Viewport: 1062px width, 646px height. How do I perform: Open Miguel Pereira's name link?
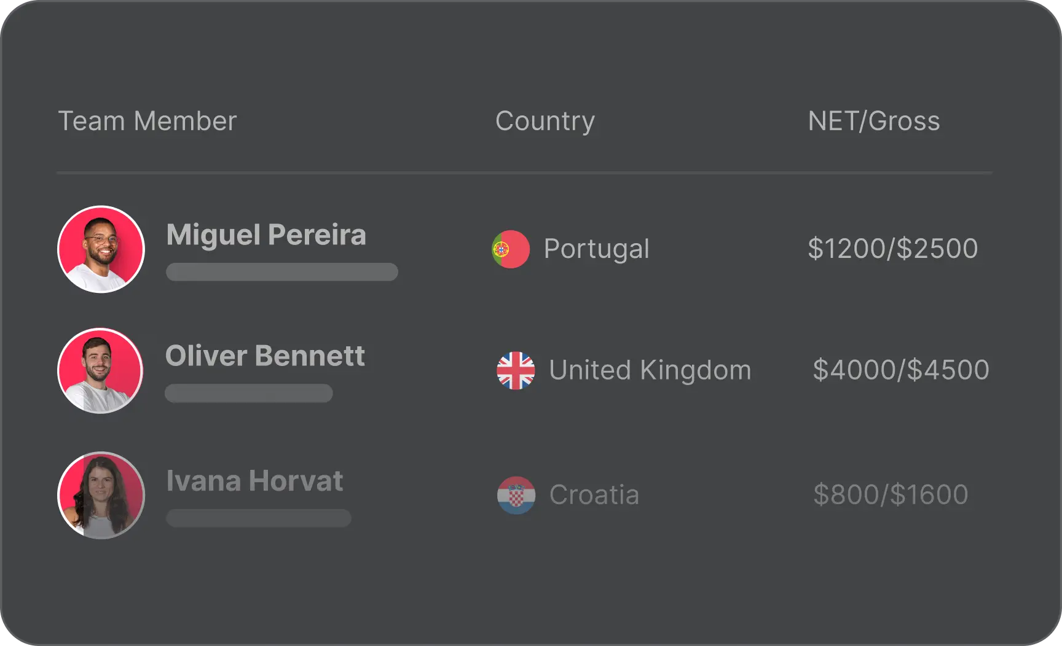click(266, 235)
